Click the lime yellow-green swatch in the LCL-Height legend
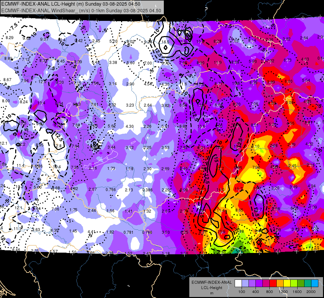The height and width of the screenshot is (298, 324). (x=294, y=283)
